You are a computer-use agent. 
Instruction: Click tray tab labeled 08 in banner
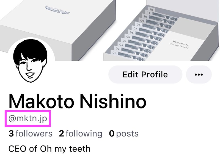click(x=139, y=25)
